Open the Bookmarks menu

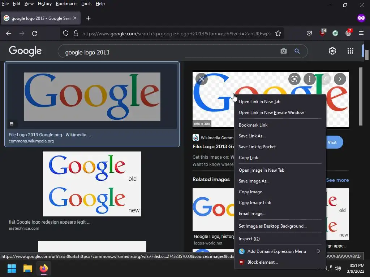(66, 4)
